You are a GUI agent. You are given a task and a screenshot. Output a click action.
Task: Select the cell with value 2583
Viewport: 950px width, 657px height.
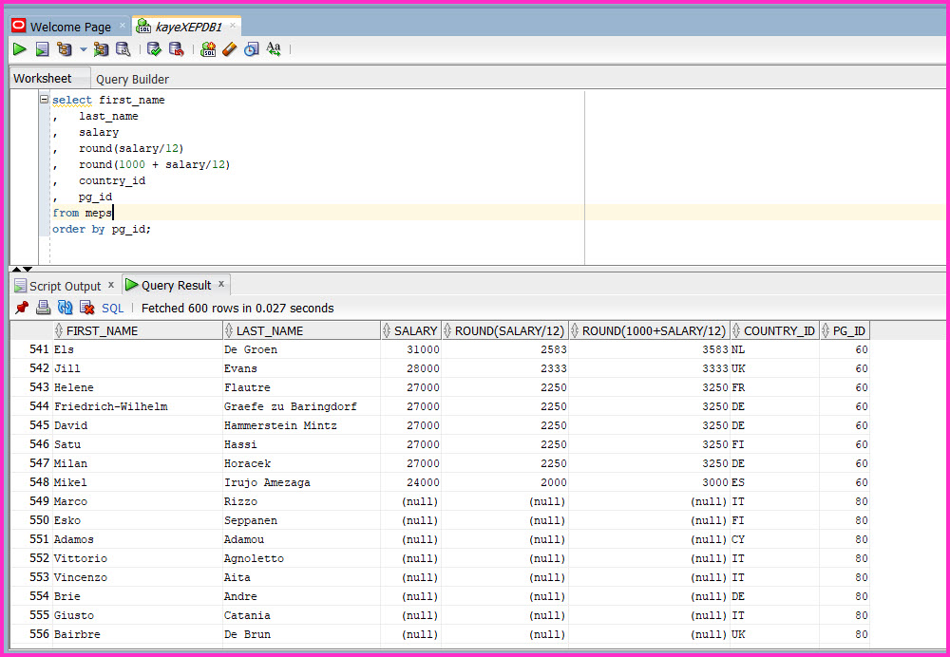pos(505,349)
